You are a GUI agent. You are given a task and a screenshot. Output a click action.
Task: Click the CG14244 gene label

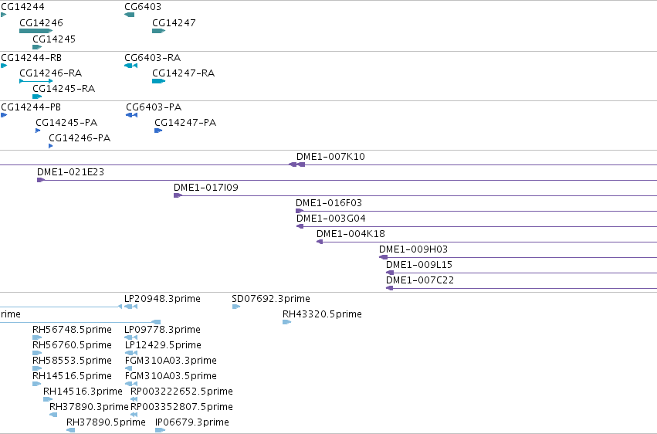coord(22,7)
